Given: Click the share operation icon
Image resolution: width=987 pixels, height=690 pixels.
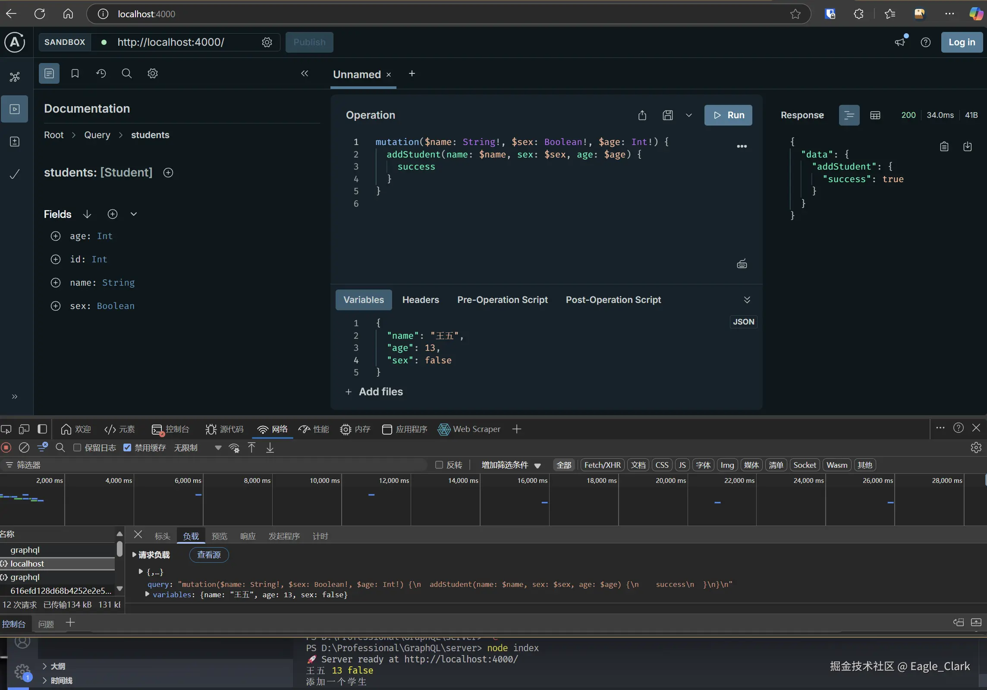Looking at the screenshot, I should click(x=642, y=115).
